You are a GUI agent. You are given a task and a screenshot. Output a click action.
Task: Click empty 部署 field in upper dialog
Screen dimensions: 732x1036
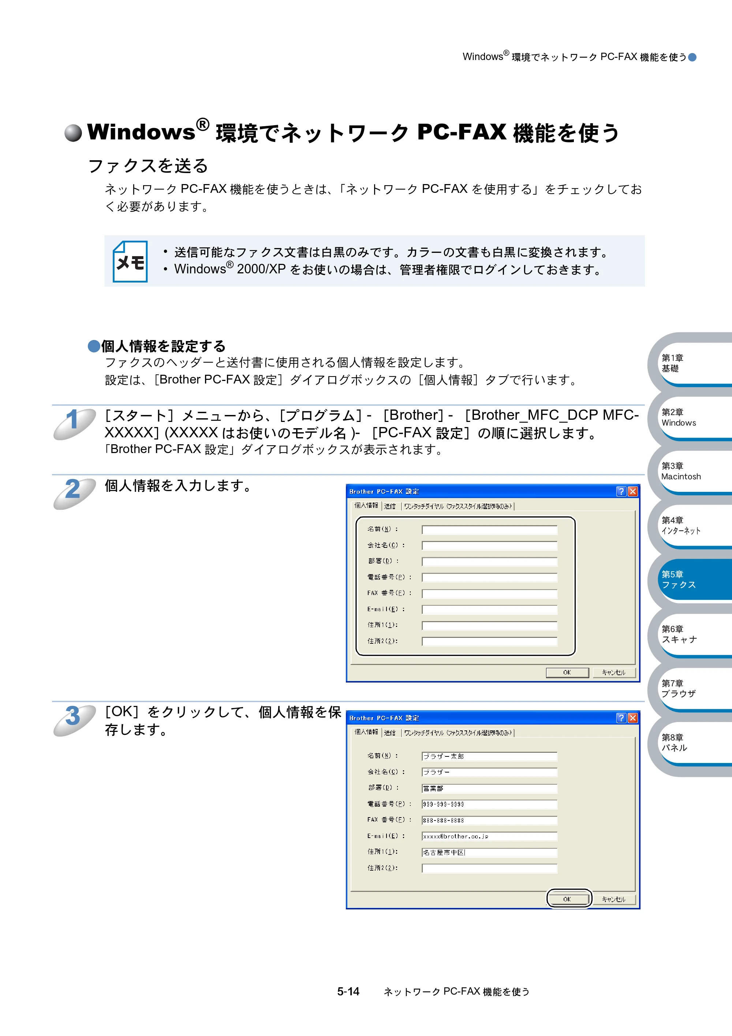(490, 562)
